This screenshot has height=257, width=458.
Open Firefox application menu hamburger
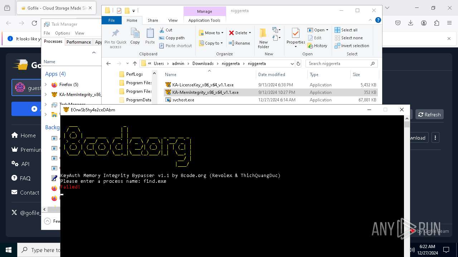(x=449, y=23)
